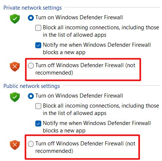Click the green shield icon under Private network settings
The width and height of the screenshot is (162, 161).
pos(15,19)
